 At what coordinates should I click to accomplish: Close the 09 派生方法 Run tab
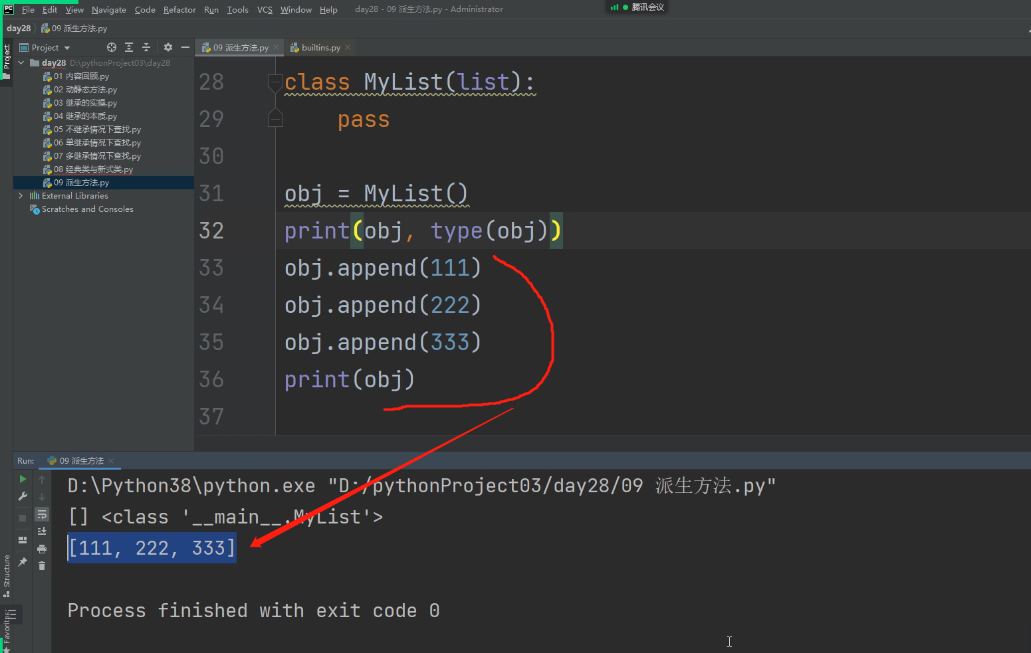click(111, 461)
